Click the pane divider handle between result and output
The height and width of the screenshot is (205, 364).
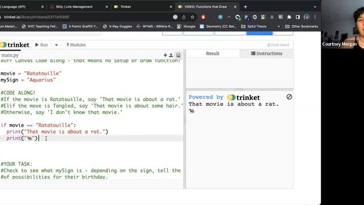pos(239,89)
